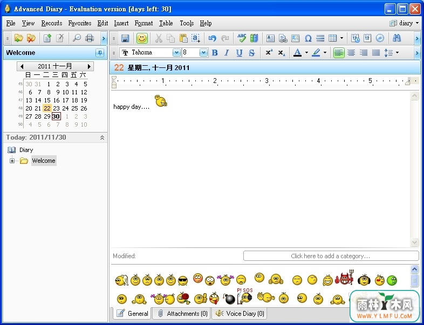Insert the red devil emoticon
Viewport: 424px width, 325px height.
click(345, 278)
